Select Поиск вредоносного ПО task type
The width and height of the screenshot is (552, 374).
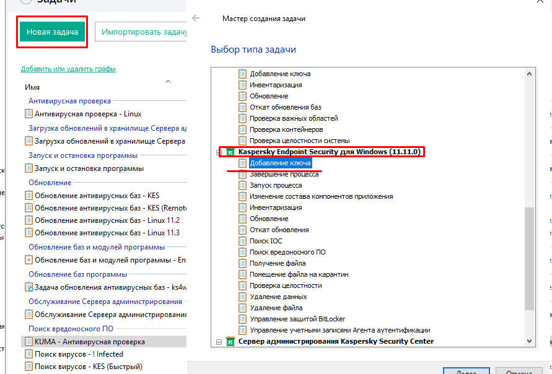pyautogui.click(x=287, y=252)
